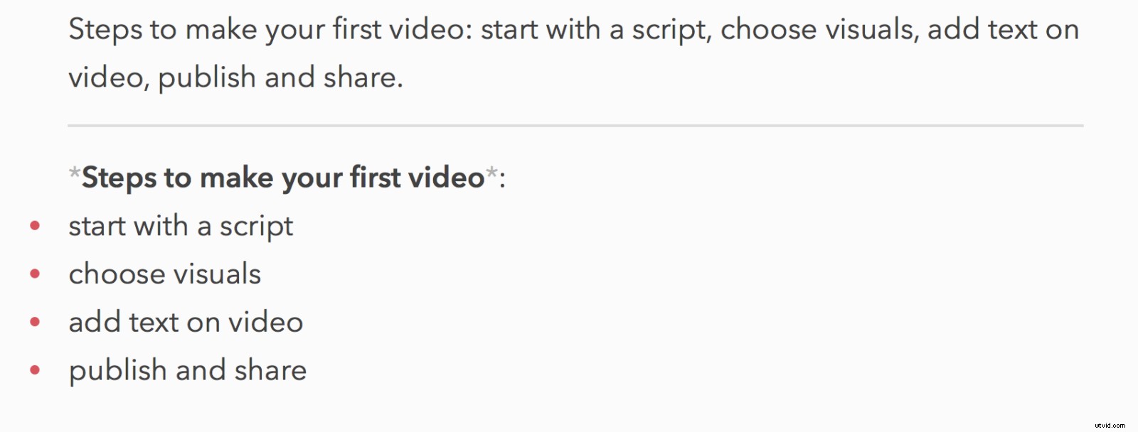1138x432 pixels.
Task: Click the red bullet before "choose visuals"
Action: click(x=35, y=274)
